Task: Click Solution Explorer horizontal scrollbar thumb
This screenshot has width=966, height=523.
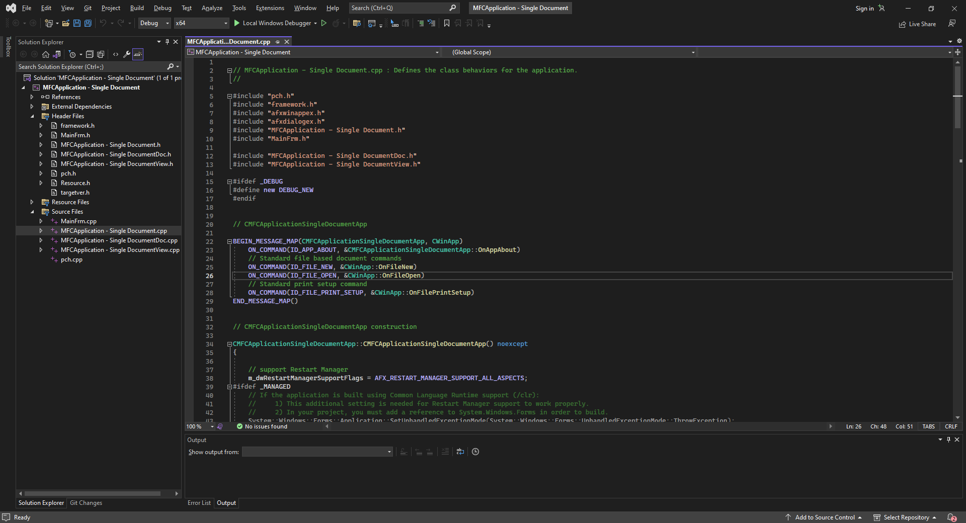Action: pyautogui.click(x=92, y=493)
